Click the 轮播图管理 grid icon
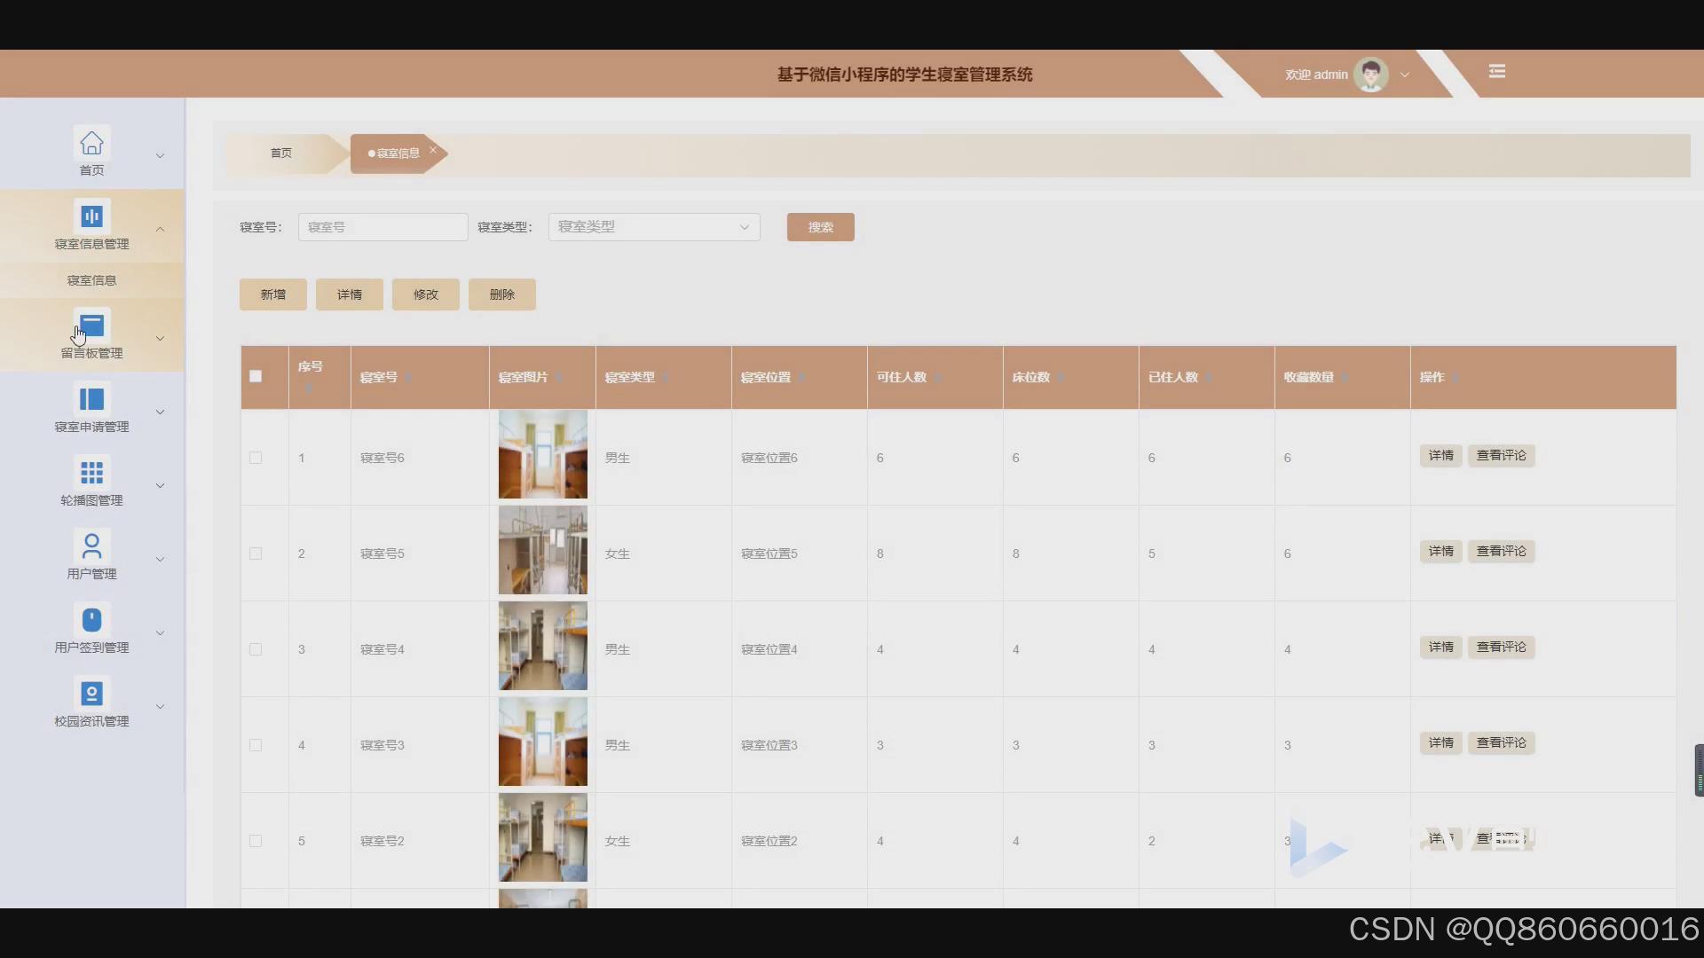 coord(91,473)
